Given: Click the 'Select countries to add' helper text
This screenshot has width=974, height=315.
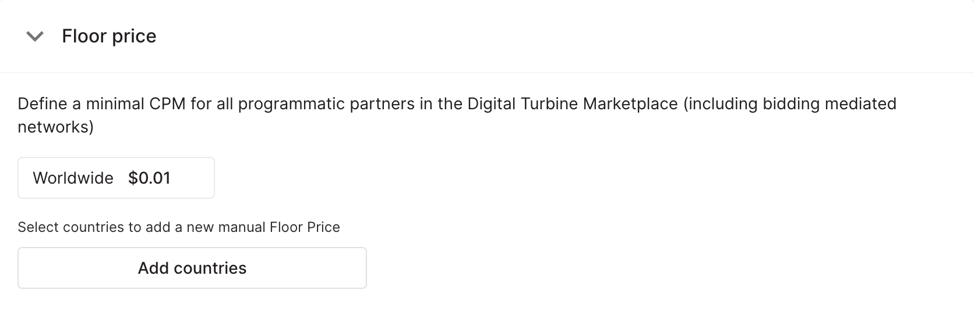Looking at the screenshot, I should pos(178,227).
